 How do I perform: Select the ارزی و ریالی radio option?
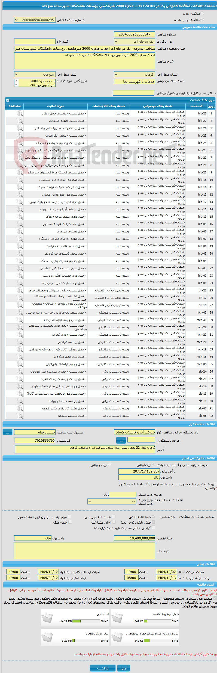point(110,465)
